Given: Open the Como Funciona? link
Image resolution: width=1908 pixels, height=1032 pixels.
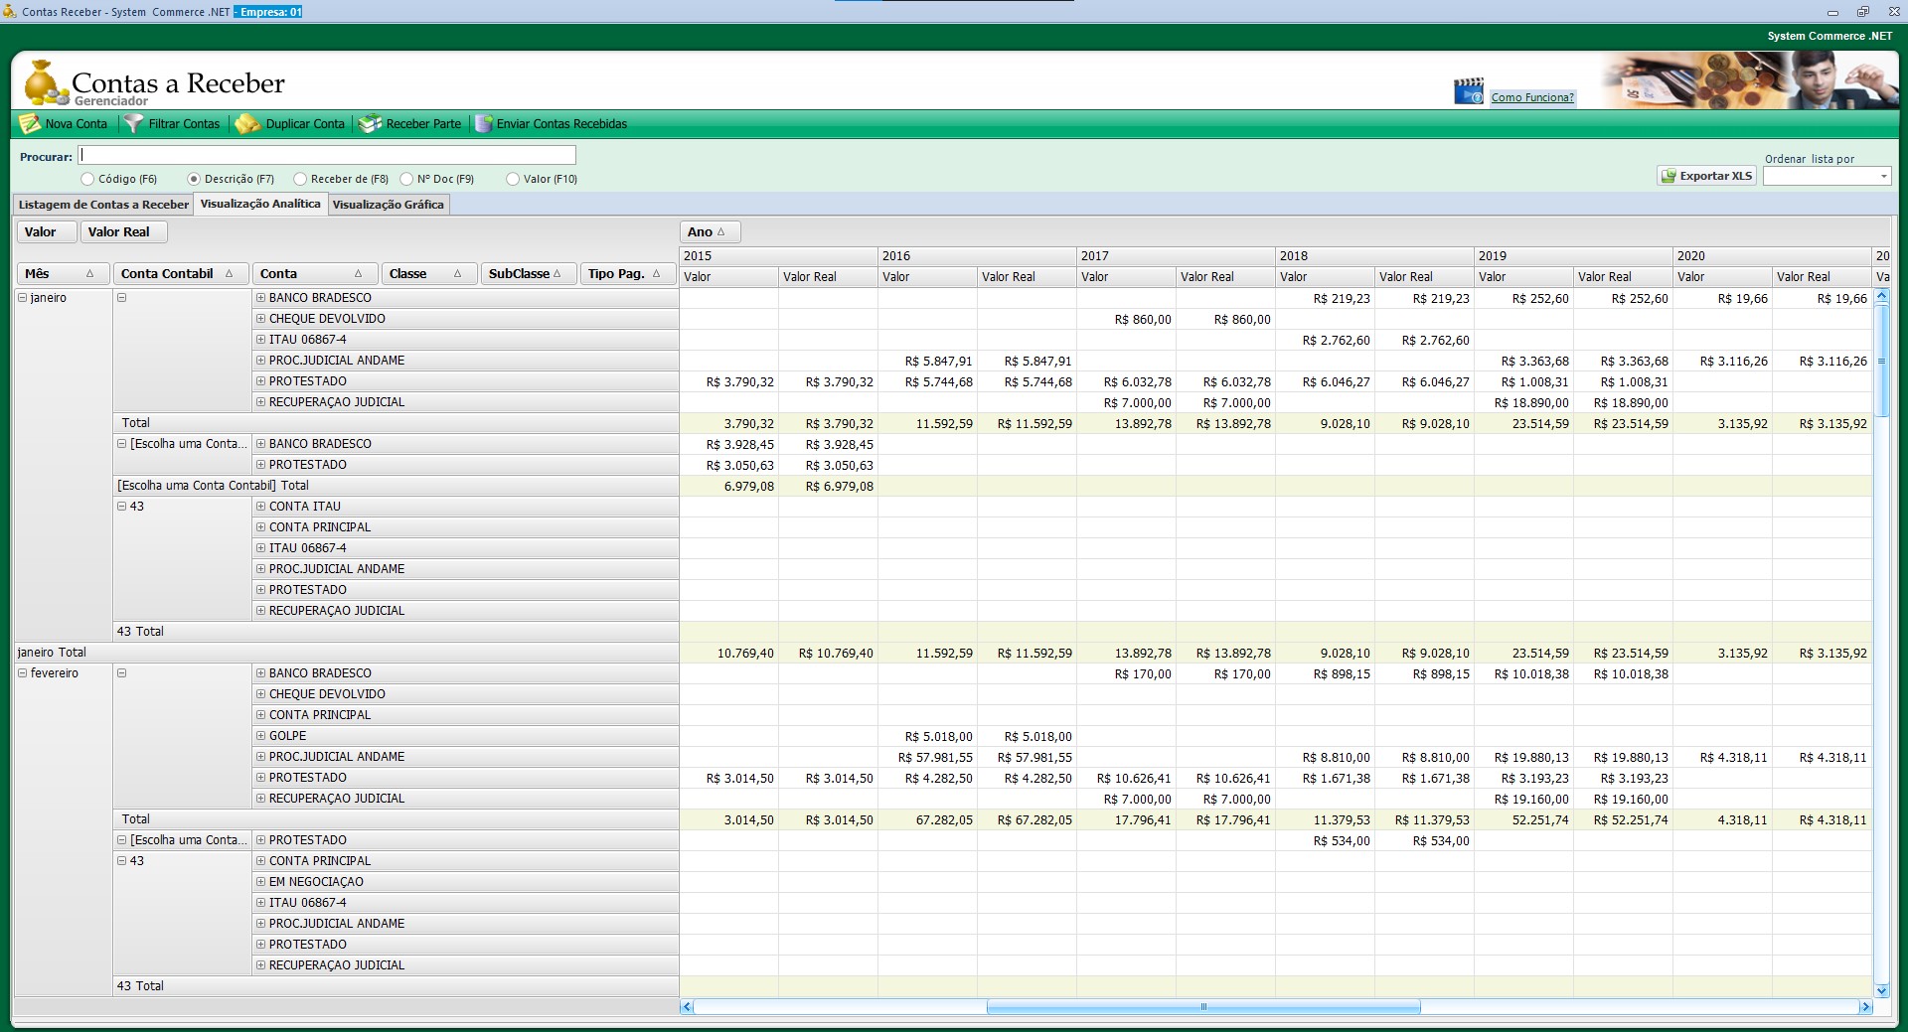Looking at the screenshot, I should coord(1531,97).
